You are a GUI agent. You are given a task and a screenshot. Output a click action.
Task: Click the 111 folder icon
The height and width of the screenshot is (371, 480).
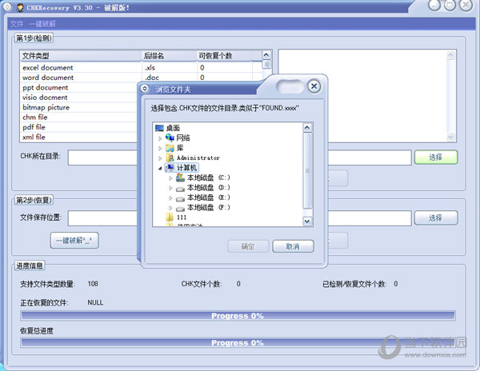coord(170,217)
